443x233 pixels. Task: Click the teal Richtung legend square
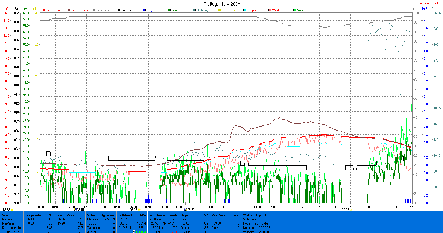coord(194,10)
